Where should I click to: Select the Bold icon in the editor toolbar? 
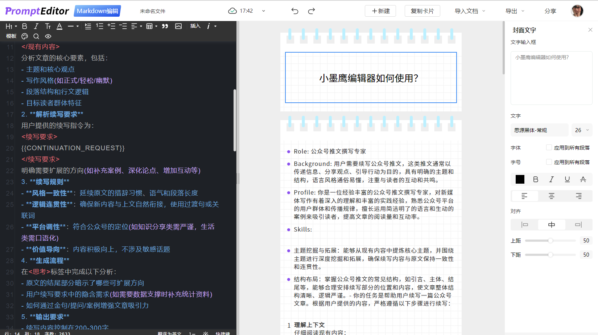(25, 26)
